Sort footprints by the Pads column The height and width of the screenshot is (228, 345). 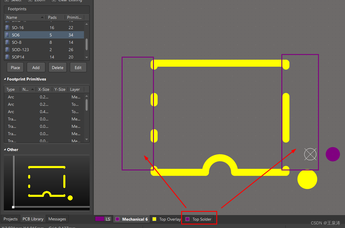pos(55,17)
